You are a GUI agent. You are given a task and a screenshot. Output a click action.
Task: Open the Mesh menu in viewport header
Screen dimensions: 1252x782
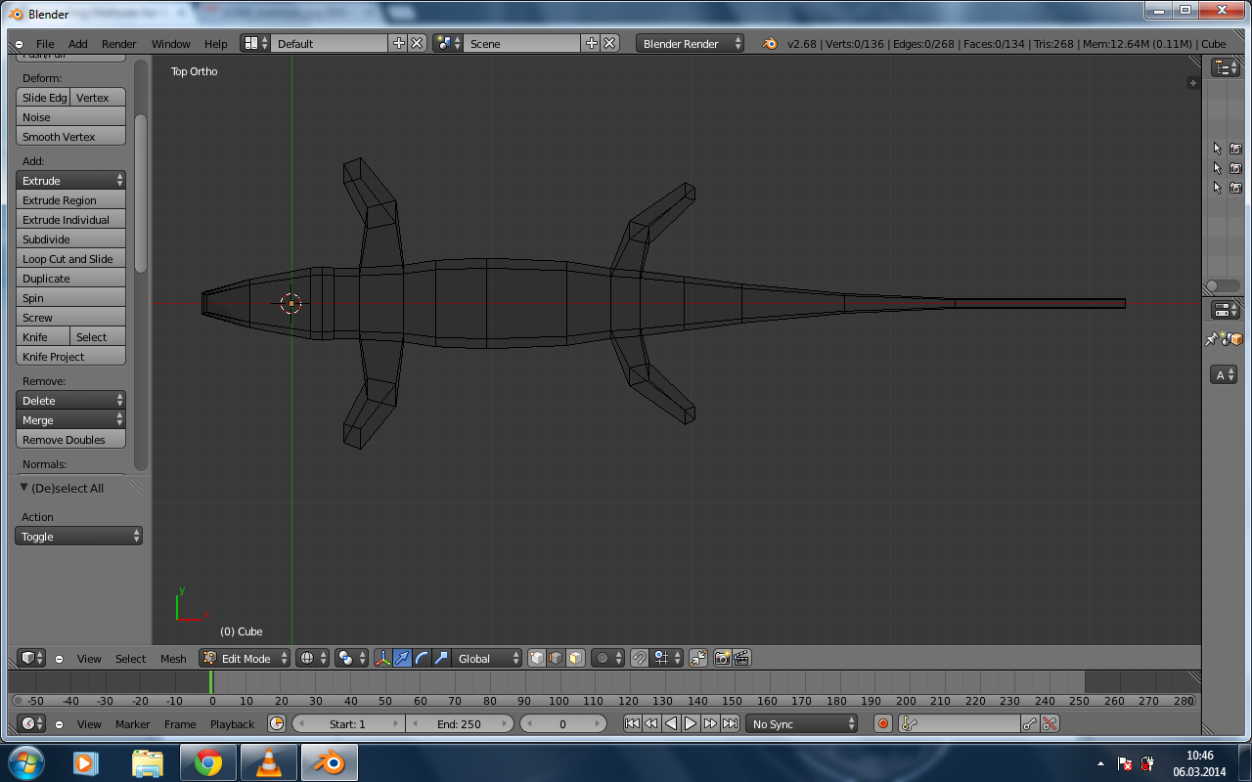click(x=173, y=659)
